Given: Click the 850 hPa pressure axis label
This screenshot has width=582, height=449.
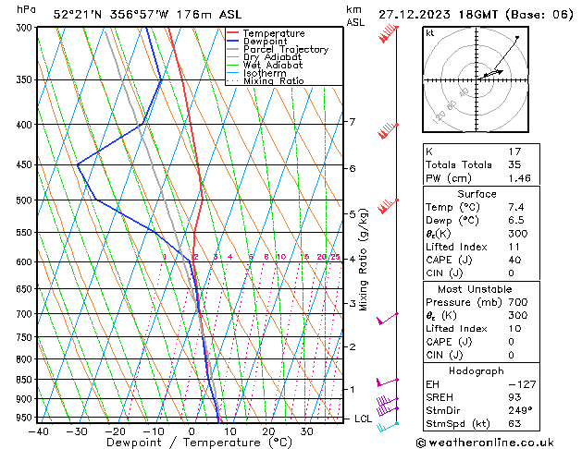Looking at the screenshot, I should coord(24,380).
